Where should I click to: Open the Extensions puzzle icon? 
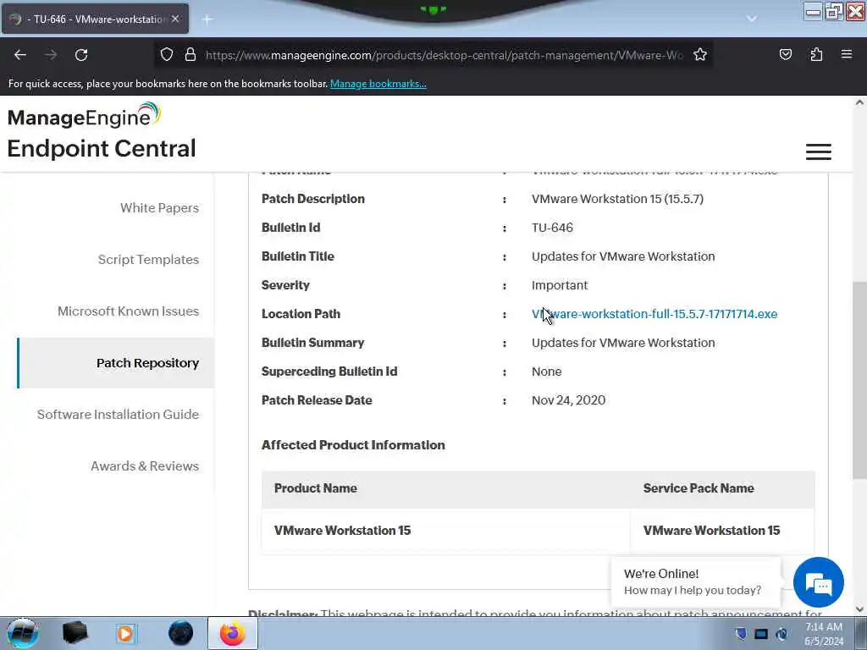[816, 55]
